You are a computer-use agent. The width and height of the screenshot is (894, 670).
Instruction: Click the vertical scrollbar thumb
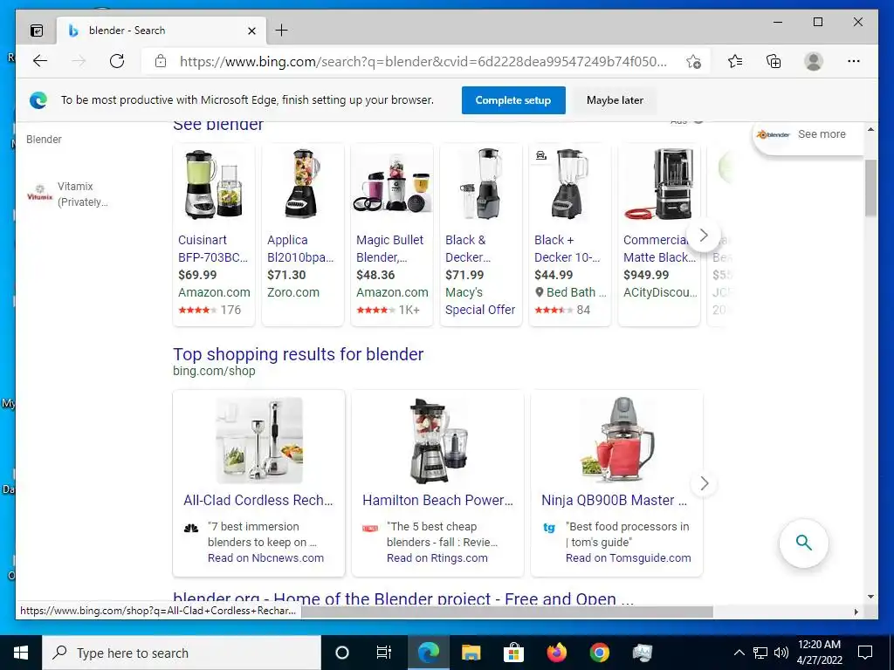click(x=870, y=188)
